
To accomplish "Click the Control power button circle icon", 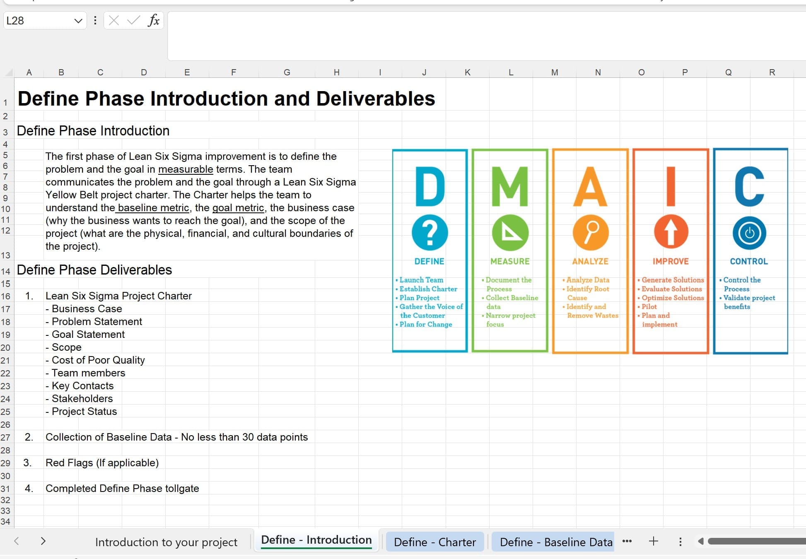I will [749, 233].
